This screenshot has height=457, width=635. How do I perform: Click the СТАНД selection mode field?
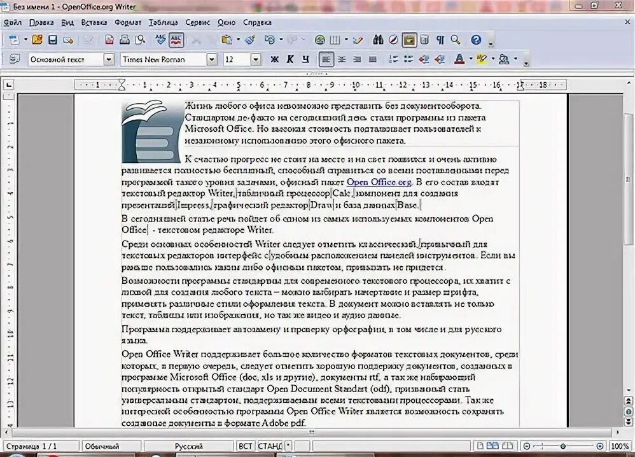tap(270, 446)
